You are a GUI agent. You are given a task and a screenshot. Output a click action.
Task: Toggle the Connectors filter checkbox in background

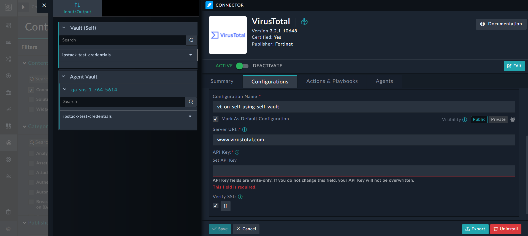point(31,90)
